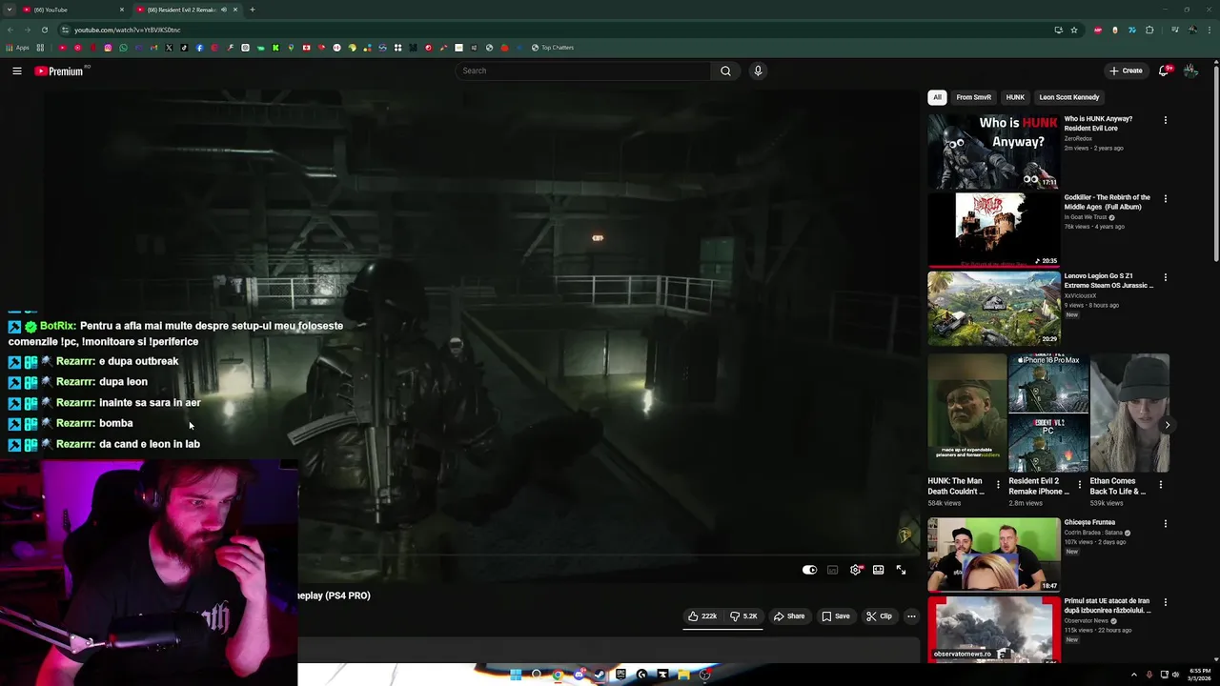Image resolution: width=1220 pixels, height=686 pixels.
Task: Open options for Primul stat UE atacat video
Action: click(x=1165, y=602)
